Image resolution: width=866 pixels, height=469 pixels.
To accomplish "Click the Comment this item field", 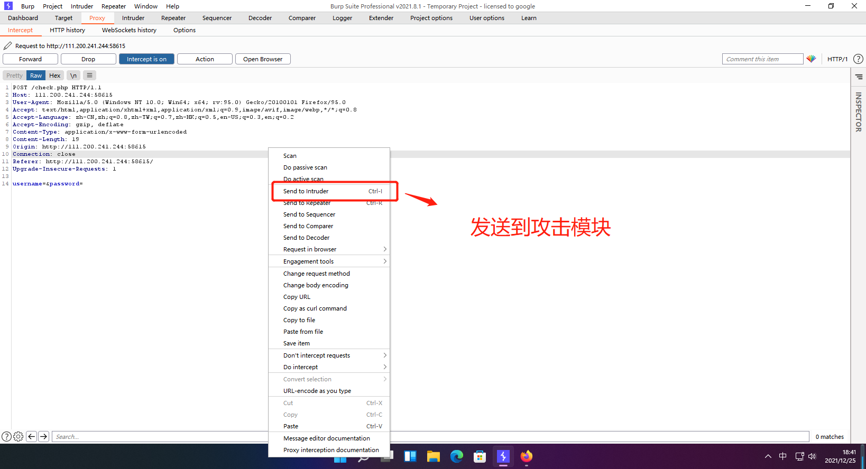I will coord(762,59).
